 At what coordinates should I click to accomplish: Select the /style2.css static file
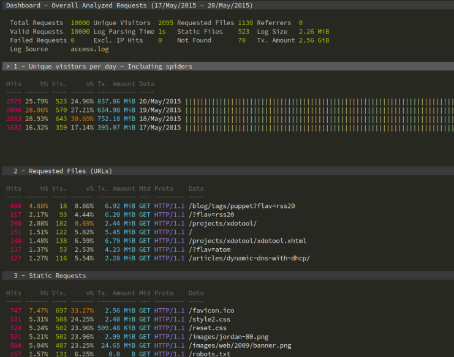[211, 319]
